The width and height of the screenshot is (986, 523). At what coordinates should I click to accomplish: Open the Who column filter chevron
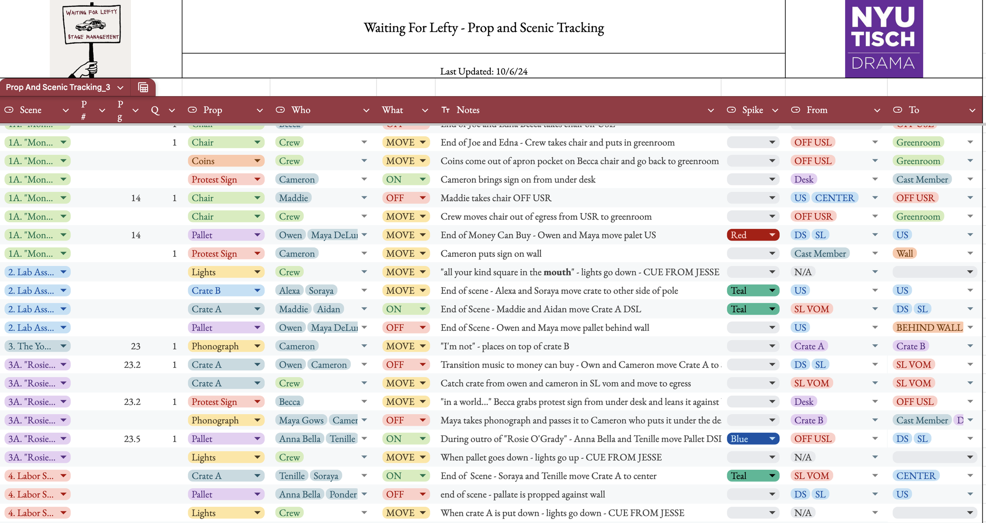(x=366, y=111)
